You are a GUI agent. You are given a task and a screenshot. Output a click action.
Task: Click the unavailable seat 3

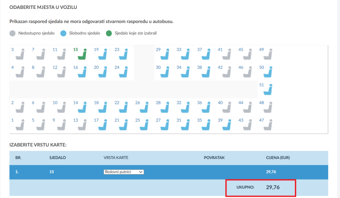click(x=19, y=55)
